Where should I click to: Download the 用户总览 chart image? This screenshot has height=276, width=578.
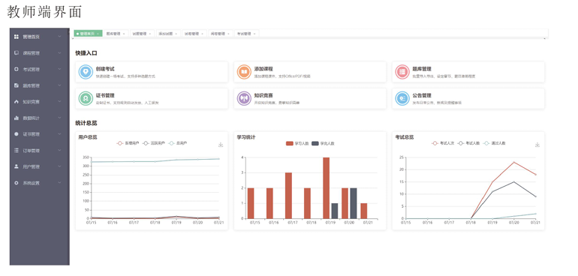(x=221, y=145)
